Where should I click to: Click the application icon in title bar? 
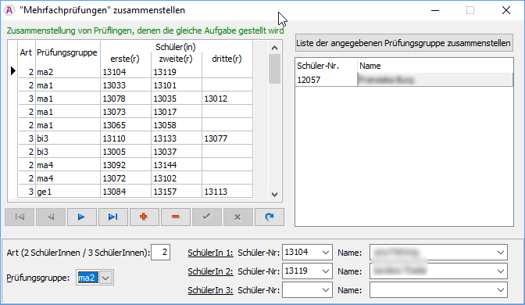click(x=9, y=10)
